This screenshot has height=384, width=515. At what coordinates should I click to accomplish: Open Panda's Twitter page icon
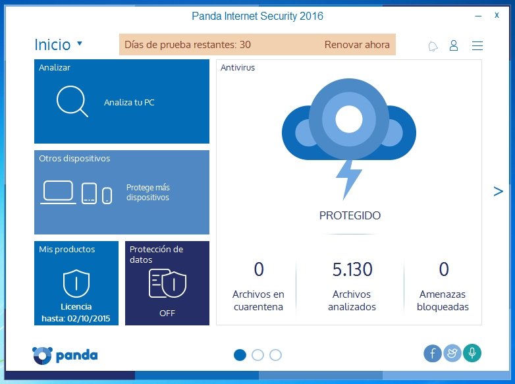(452, 354)
